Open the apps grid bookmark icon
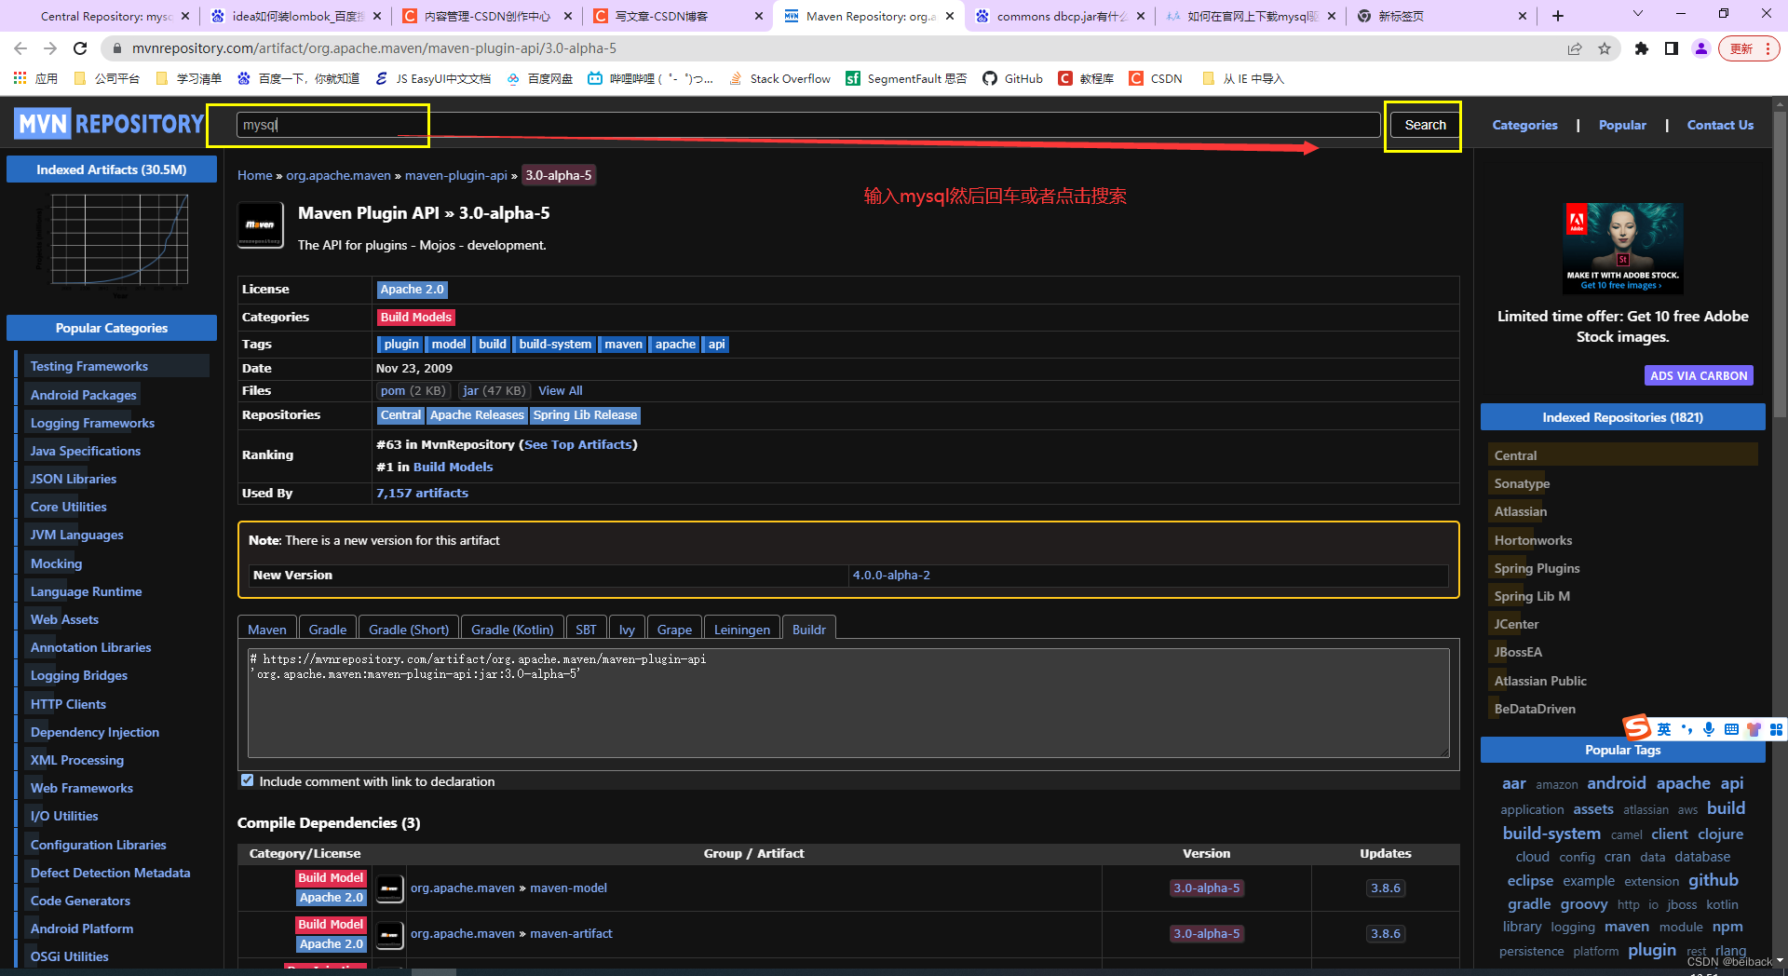 point(20,78)
